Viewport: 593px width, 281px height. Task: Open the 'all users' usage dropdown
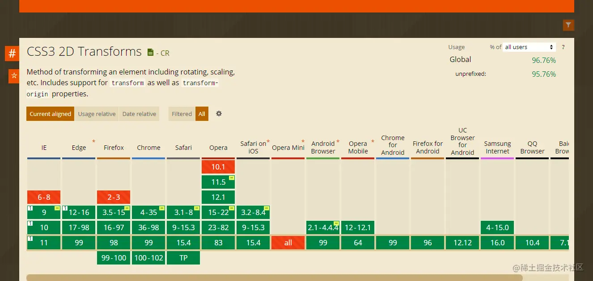click(x=529, y=47)
